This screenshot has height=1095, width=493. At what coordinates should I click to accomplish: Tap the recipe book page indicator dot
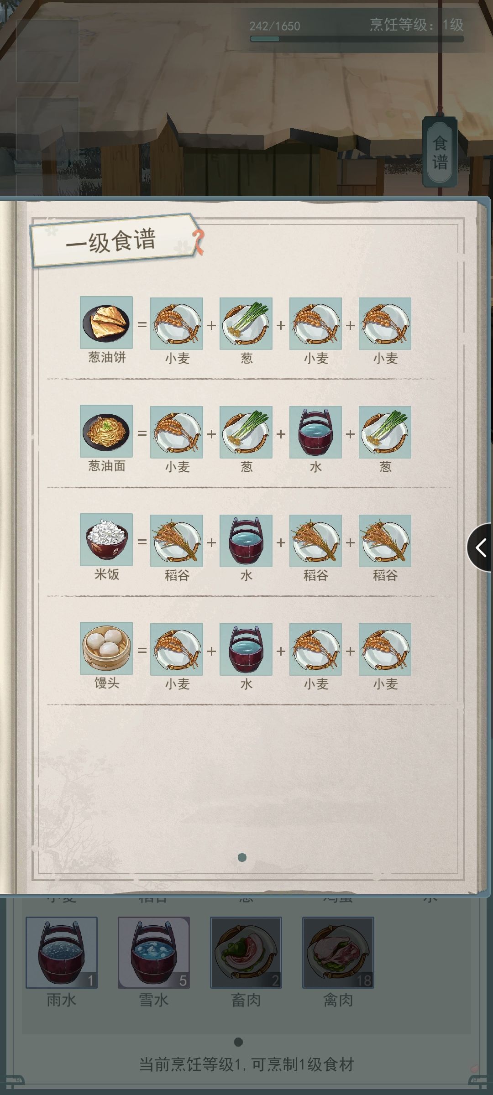pos(242,858)
